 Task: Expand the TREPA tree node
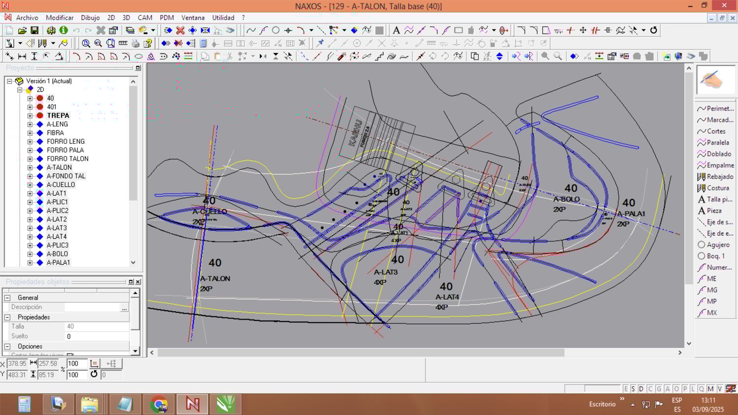30,116
